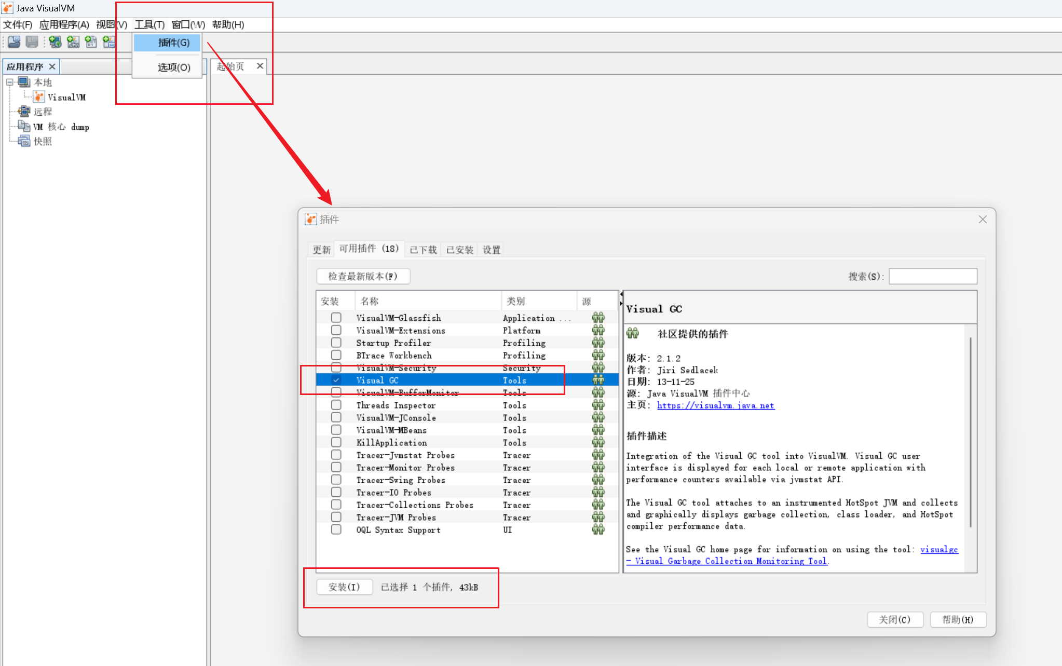Image resolution: width=1062 pixels, height=666 pixels.
Task: Check the OQL Syntax Support install checkbox
Action: click(336, 529)
